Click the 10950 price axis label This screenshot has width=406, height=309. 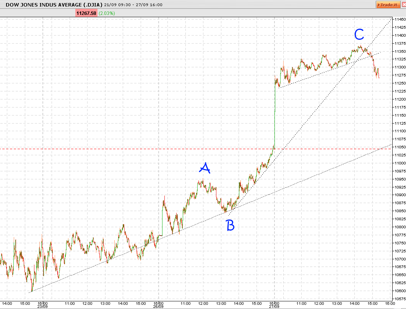point(400,179)
